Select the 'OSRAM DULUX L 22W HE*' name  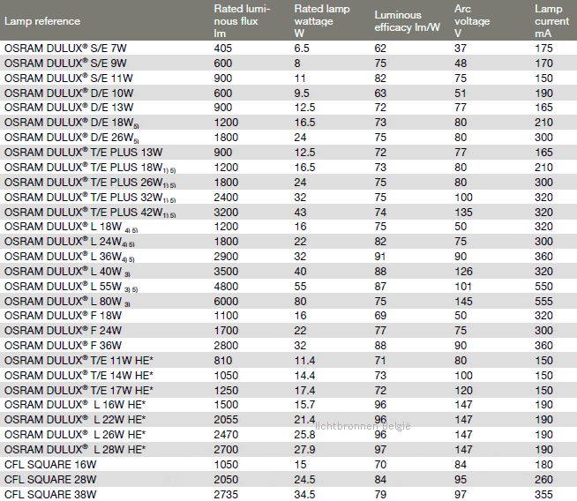click(x=75, y=420)
